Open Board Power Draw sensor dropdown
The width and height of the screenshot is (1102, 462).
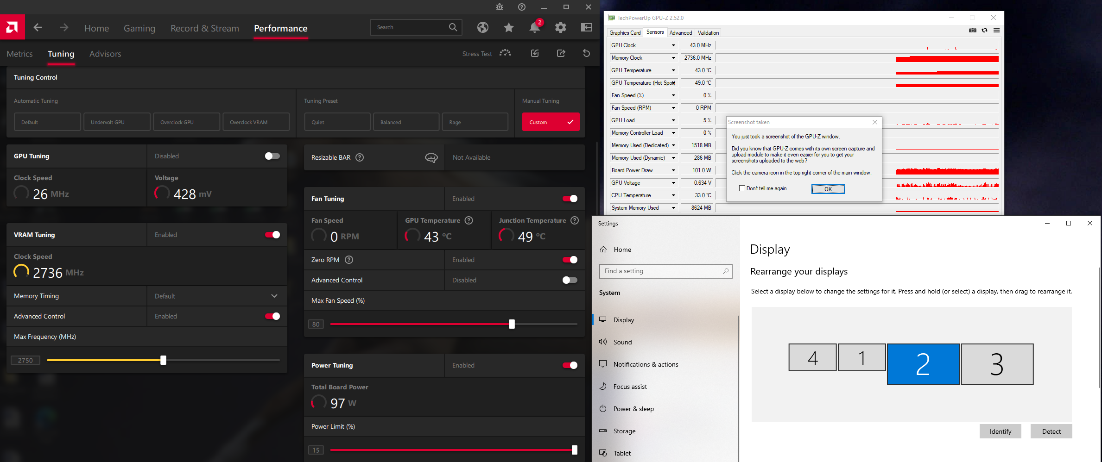pyautogui.click(x=673, y=170)
